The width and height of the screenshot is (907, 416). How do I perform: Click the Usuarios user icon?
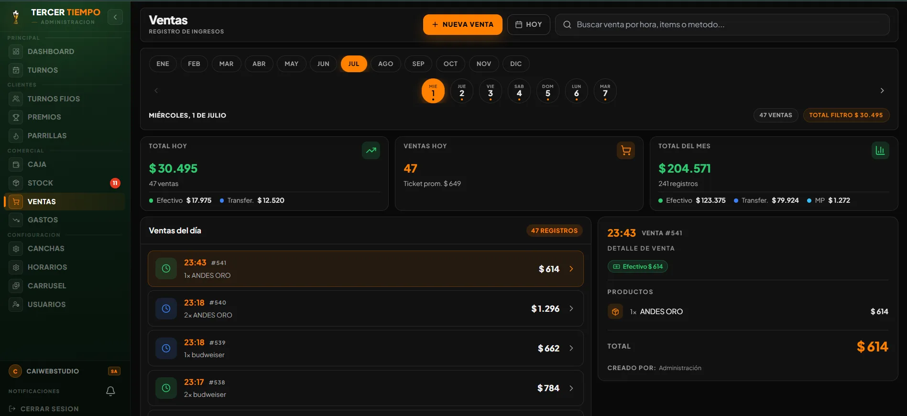[x=16, y=304]
